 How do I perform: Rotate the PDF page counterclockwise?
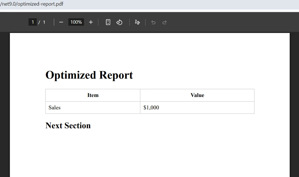pyautogui.click(x=119, y=22)
